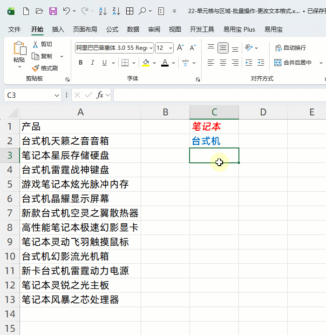Image resolution: width=326 pixels, height=335 pixels.
Task: Click the Insert Function fx icon
Action: click(x=100, y=95)
